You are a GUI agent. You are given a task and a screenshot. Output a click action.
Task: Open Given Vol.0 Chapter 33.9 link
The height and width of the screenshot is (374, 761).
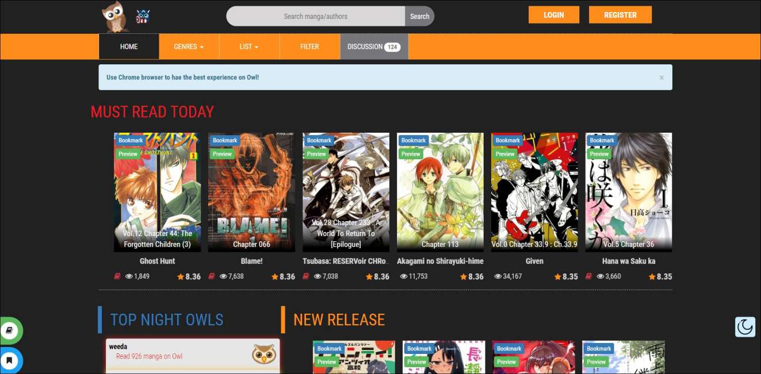(x=534, y=244)
